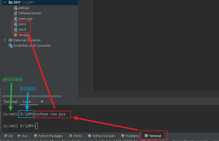Image resolution: width=219 pixels, height=141 pixels.
Task: Click the Problems warning icon
Action: pyautogui.click(x=123, y=136)
